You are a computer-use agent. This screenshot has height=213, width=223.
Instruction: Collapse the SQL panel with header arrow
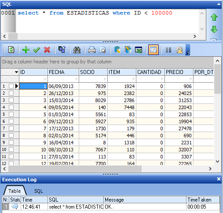click(x=219, y=4)
